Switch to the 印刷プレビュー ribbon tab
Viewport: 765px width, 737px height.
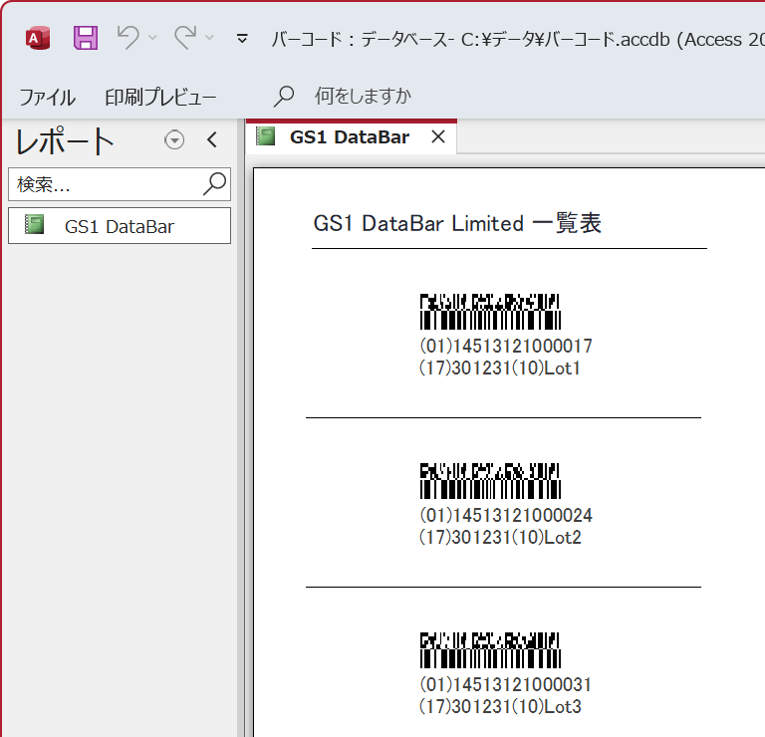click(160, 97)
